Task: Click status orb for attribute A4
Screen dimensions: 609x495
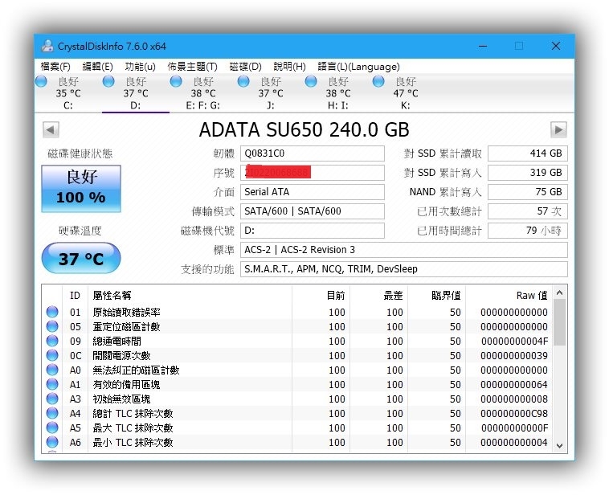Action: coord(52,413)
